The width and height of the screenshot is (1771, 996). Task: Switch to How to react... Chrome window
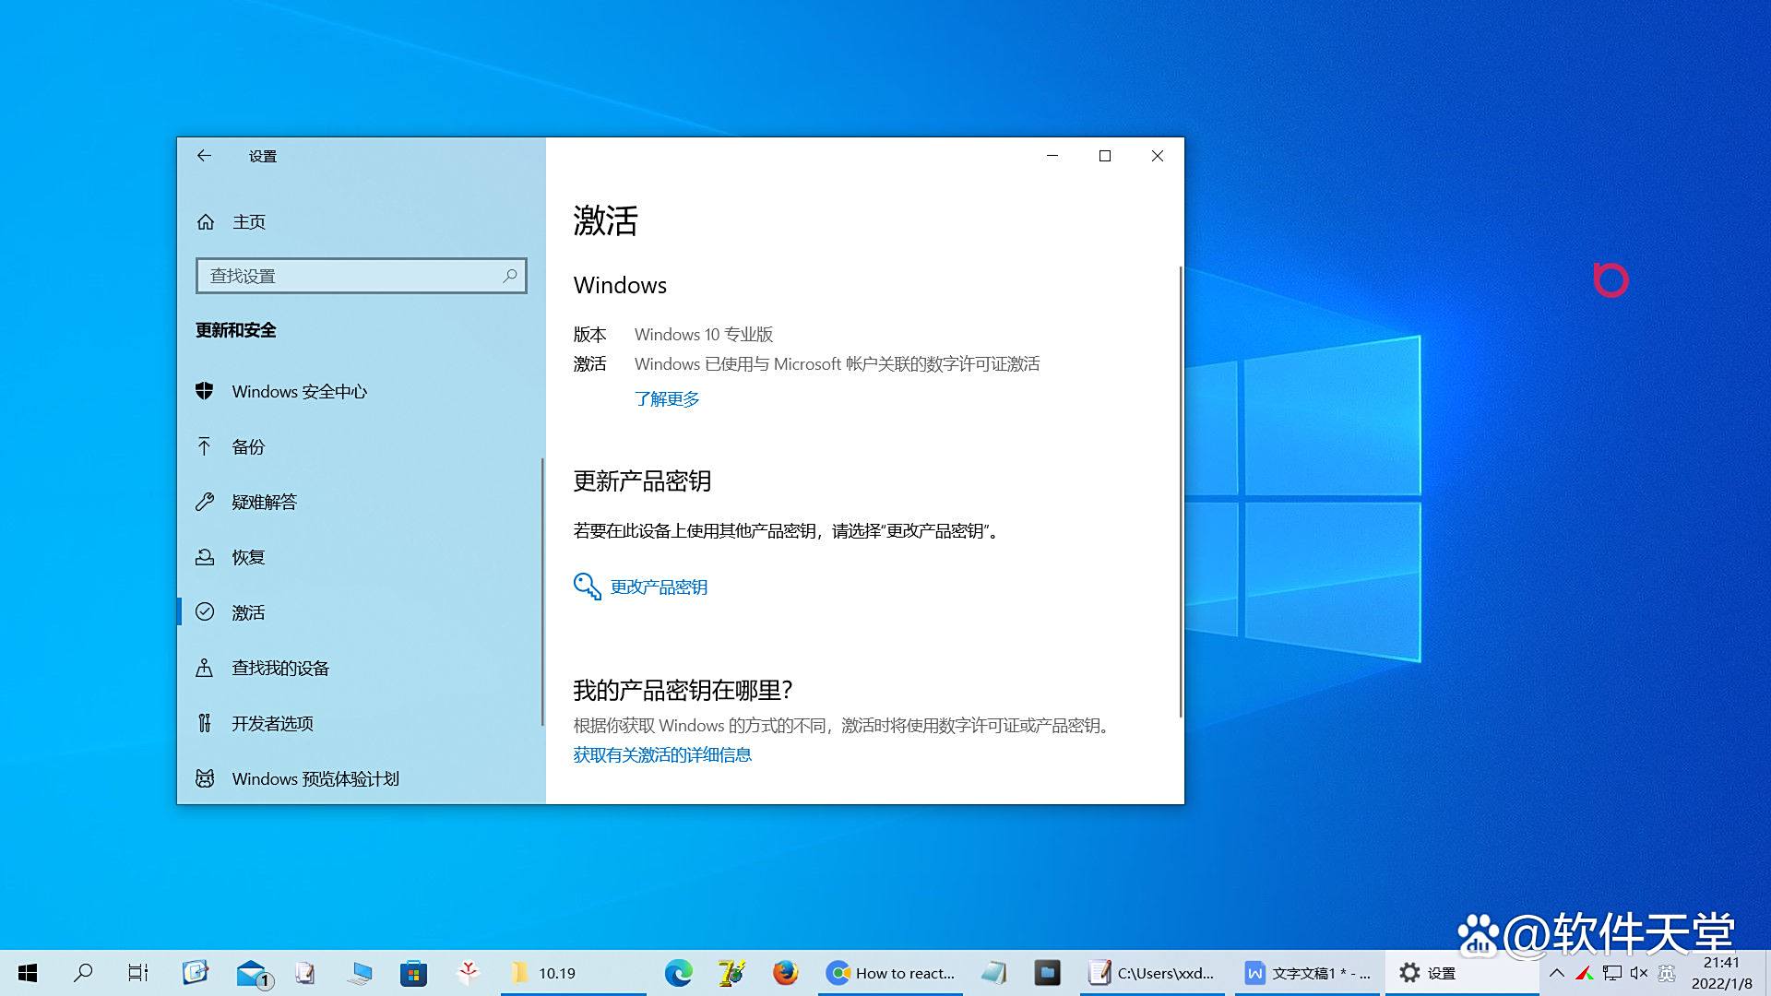click(890, 973)
